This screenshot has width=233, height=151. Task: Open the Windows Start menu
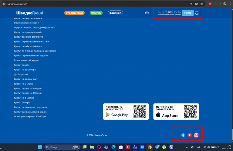click(40, 147)
